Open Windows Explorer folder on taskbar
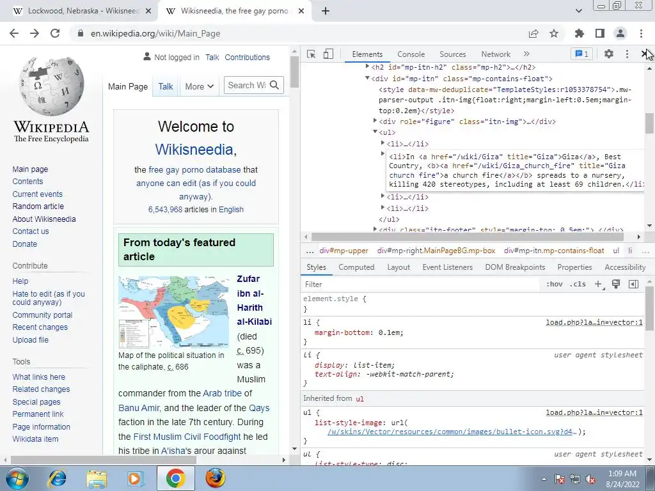This screenshot has width=655, height=491. pyautogui.click(x=97, y=479)
